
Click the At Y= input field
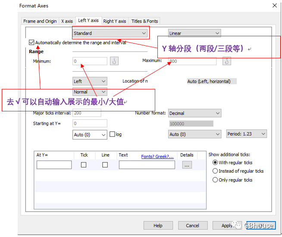pyautogui.click(x=54, y=165)
